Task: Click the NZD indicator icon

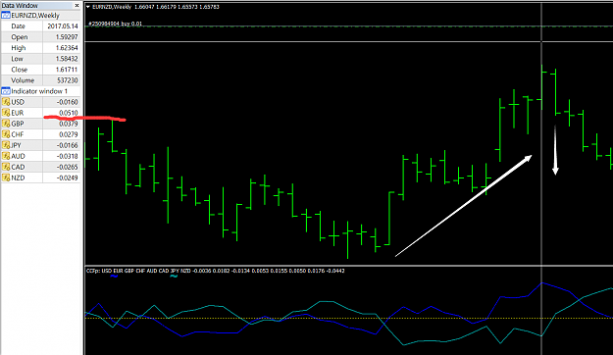Action: [x=6, y=177]
